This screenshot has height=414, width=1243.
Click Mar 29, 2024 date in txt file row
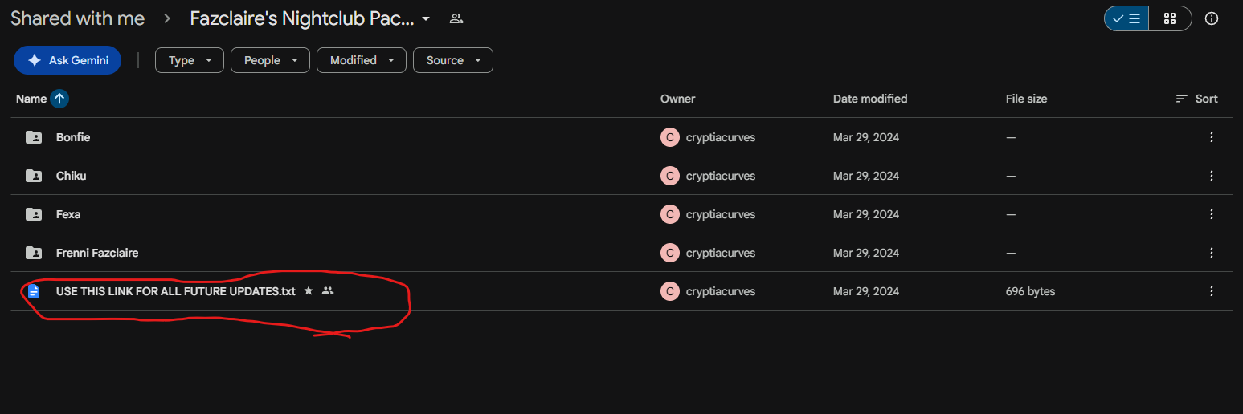point(866,291)
